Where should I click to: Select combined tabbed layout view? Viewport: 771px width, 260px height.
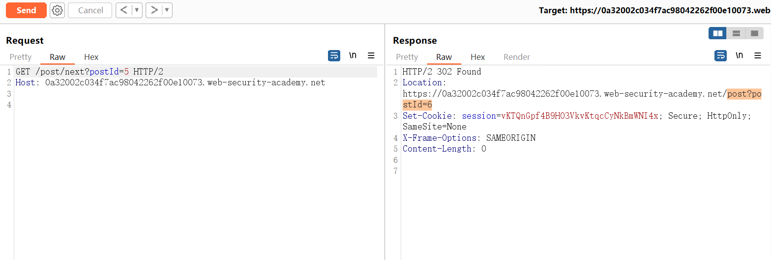pyautogui.click(x=754, y=33)
